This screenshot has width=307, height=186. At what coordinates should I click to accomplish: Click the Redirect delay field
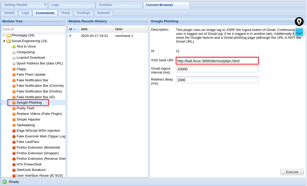pyautogui.click(x=217, y=80)
